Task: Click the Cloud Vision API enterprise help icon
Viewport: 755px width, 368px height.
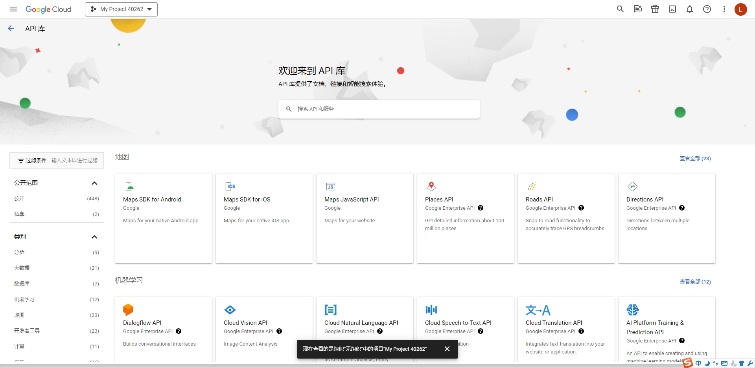Action: tap(279, 331)
